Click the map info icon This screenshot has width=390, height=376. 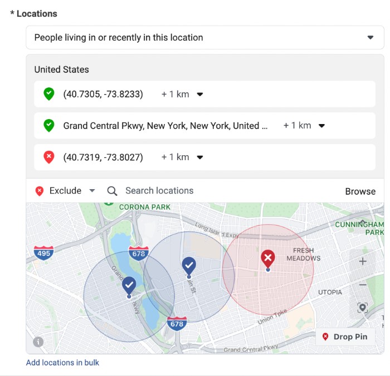pyautogui.click(x=38, y=342)
